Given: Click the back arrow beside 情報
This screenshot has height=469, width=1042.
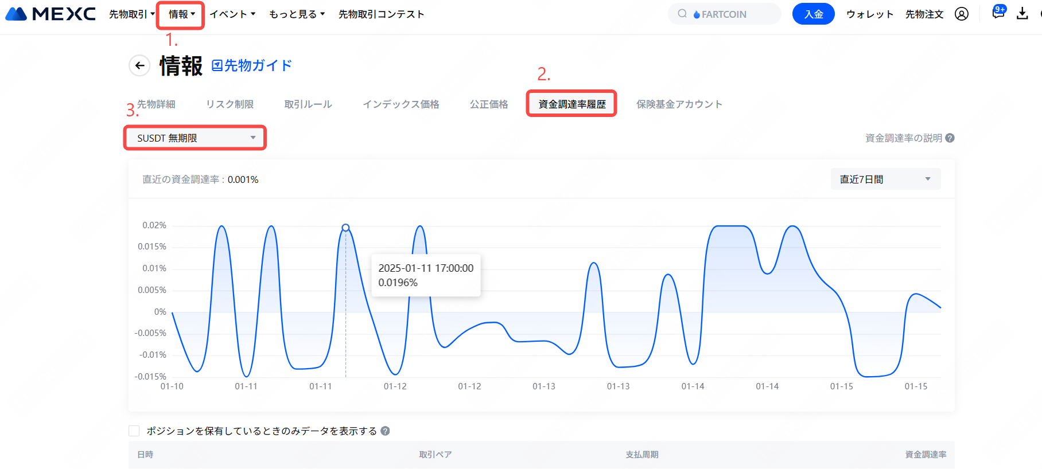Looking at the screenshot, I should [x=139, y=66].
